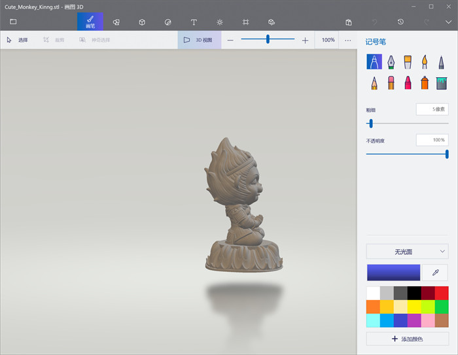Image resolution: width=458 pixels, height=355 pixels.
Task: Select the Watercolor brush
Action: [425, 62]
